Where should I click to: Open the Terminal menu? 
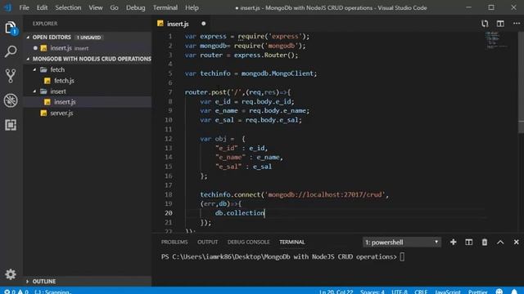point(165,7)
